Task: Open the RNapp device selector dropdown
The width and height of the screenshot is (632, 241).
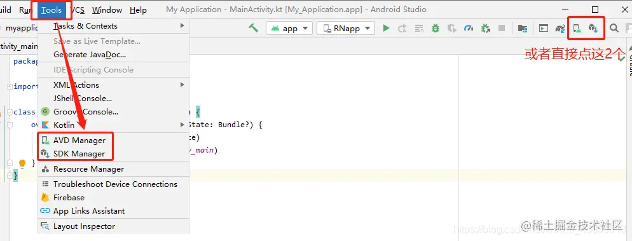Action: click(346, 28)
